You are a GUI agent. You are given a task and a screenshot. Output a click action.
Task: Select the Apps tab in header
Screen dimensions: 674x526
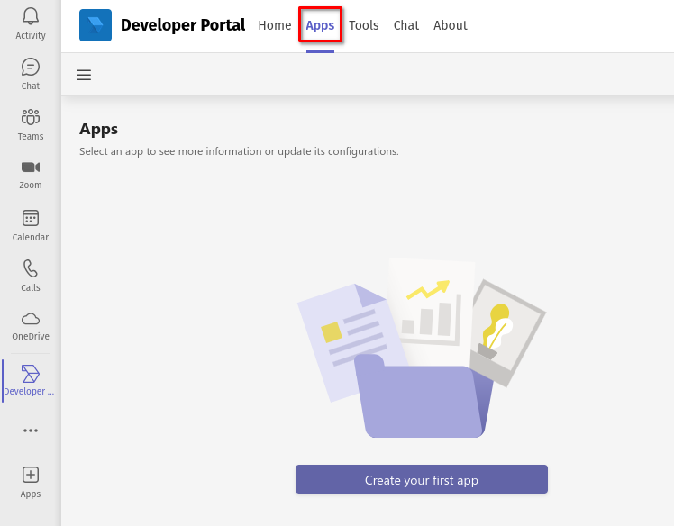pyautogui.click(x=320, y=25)
